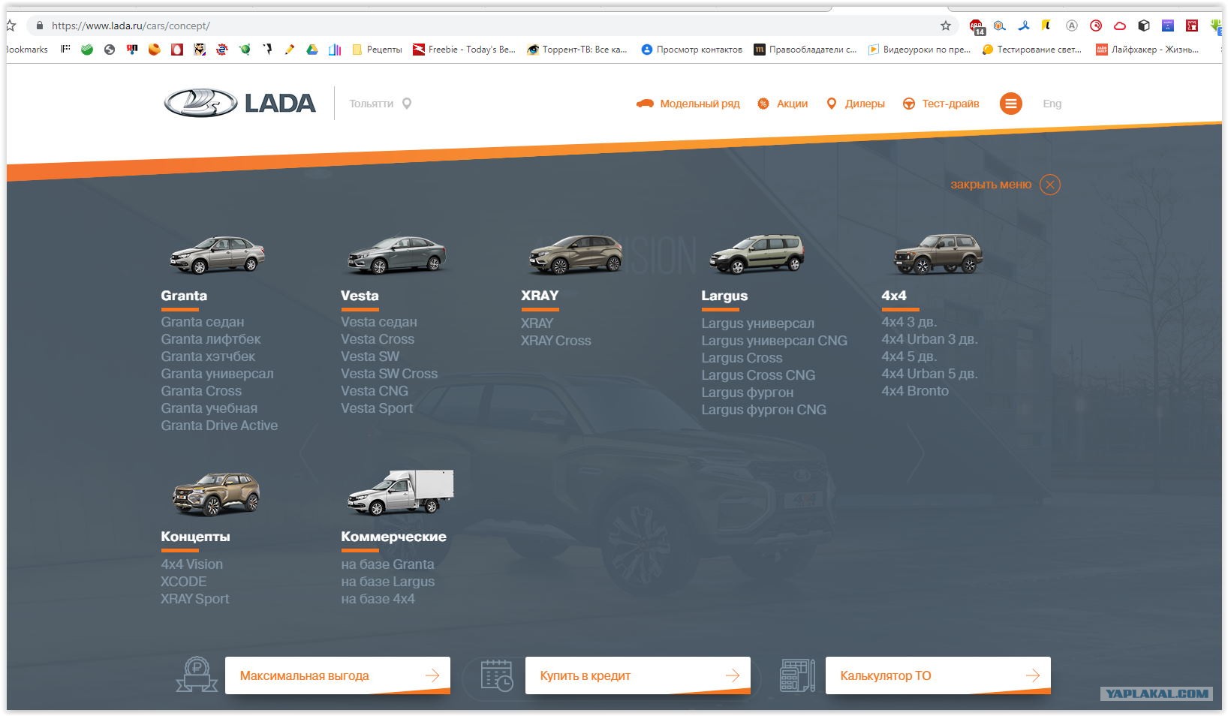Viewport: 1228px width, 716px height.
Task: Click the location pin beside Тольятти
Action: coord(407,104)
